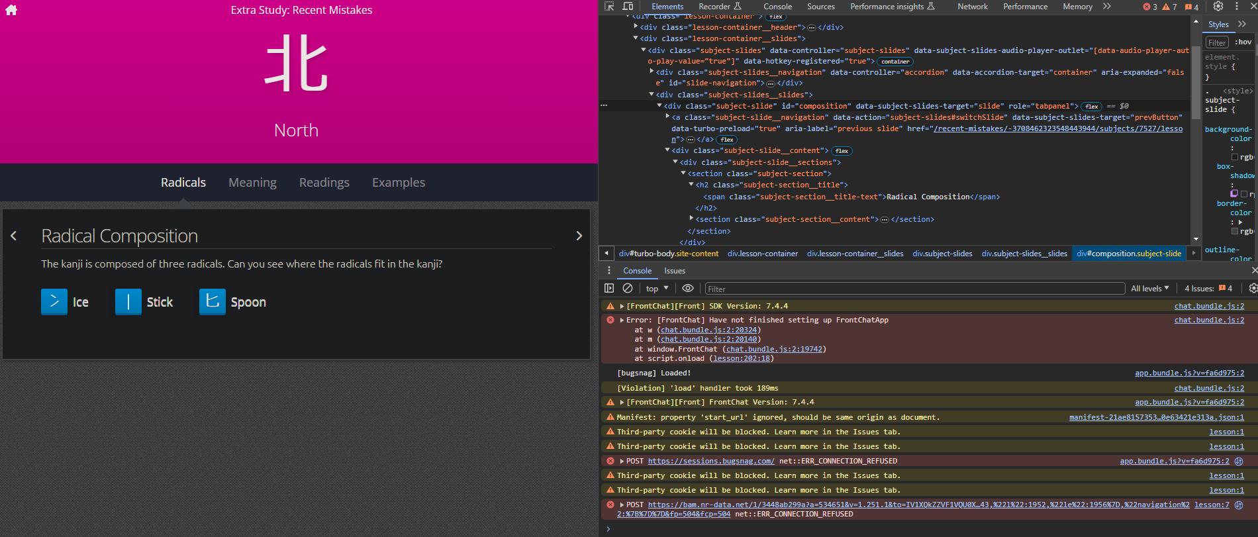The height and width of the screenshot is (537, 1258).
Task: Show the console sidebar panel
Action: (x=609, y=289)
